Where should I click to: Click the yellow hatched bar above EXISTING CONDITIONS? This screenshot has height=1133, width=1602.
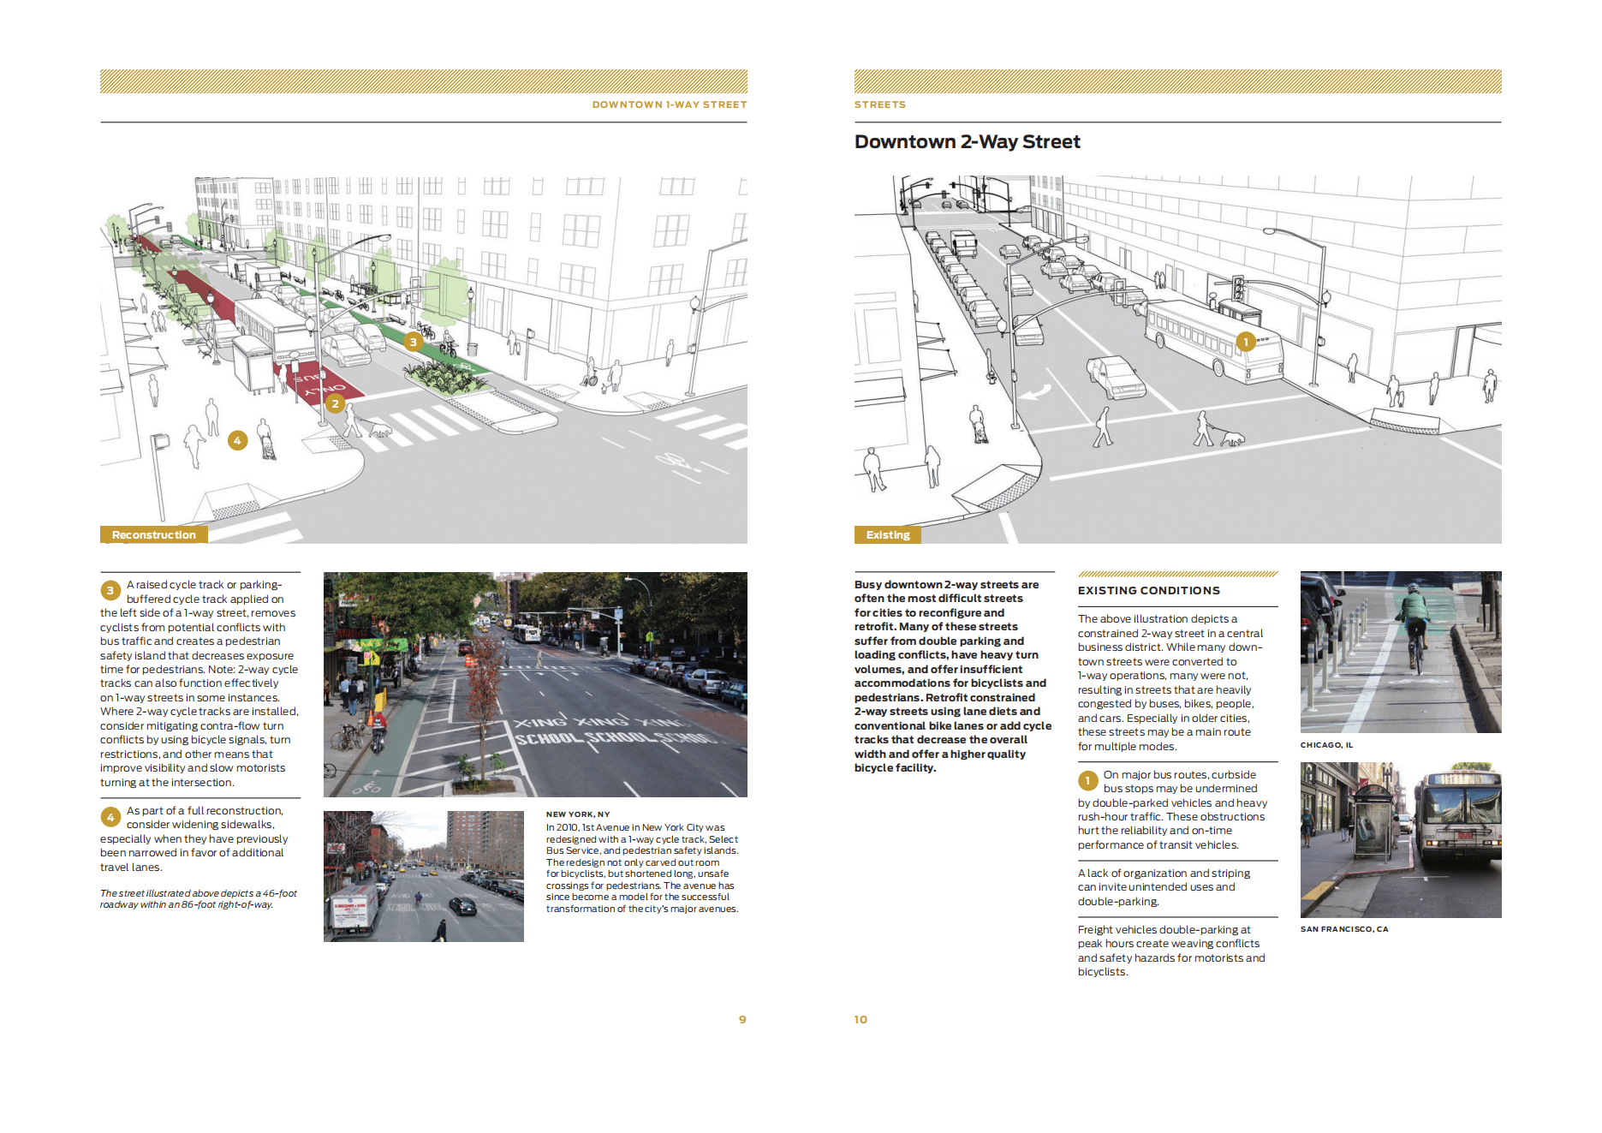(1177, 574)
